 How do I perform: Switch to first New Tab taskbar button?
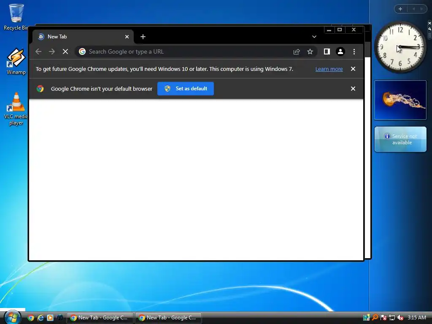coord(100,318)
